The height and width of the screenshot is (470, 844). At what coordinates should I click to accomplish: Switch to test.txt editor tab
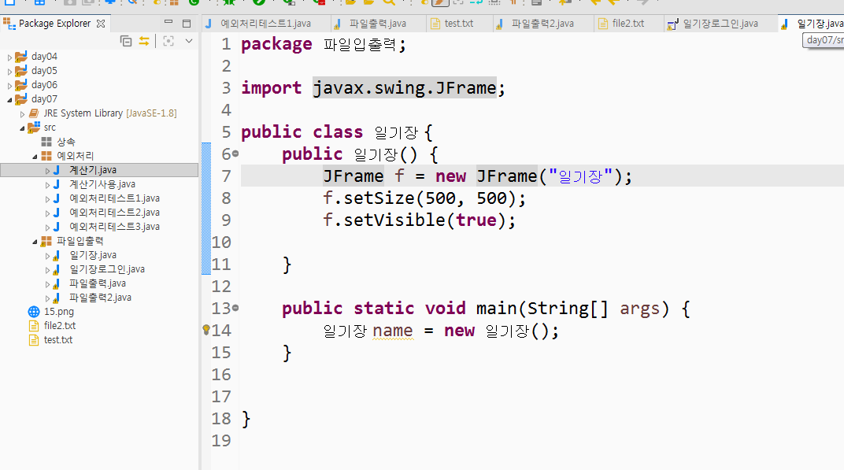pos(458,24)
